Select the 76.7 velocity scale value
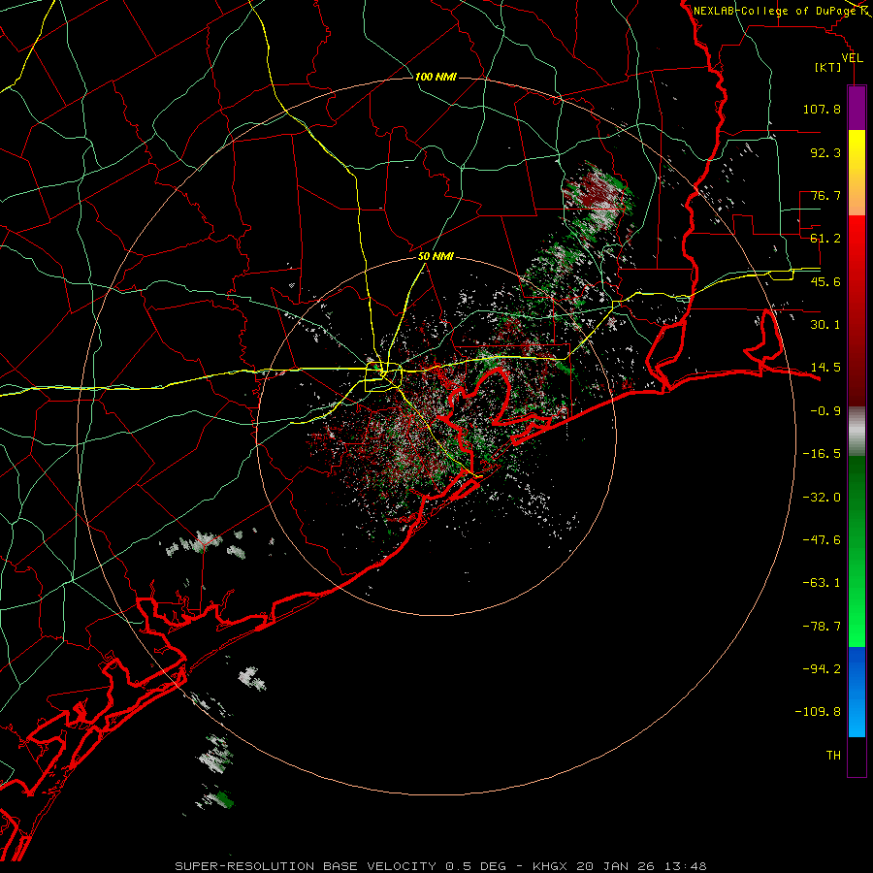 coord(825,195)
